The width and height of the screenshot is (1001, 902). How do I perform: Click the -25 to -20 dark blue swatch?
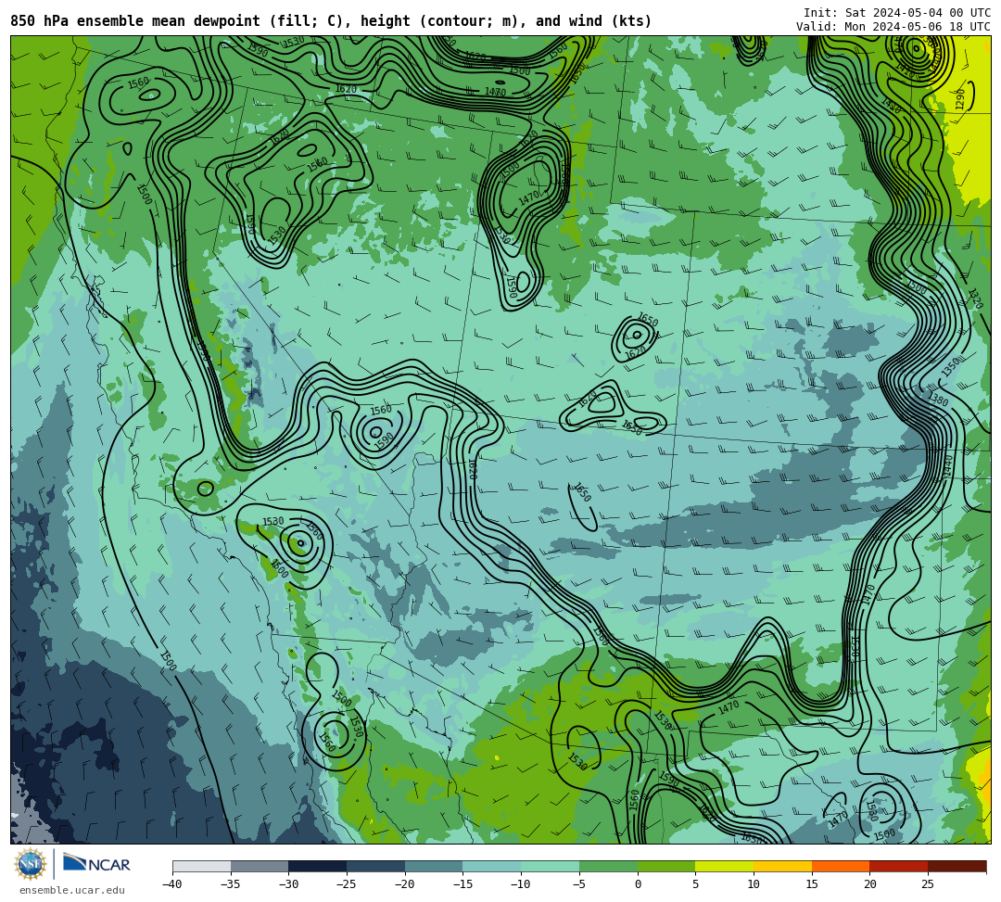[376, 866]
